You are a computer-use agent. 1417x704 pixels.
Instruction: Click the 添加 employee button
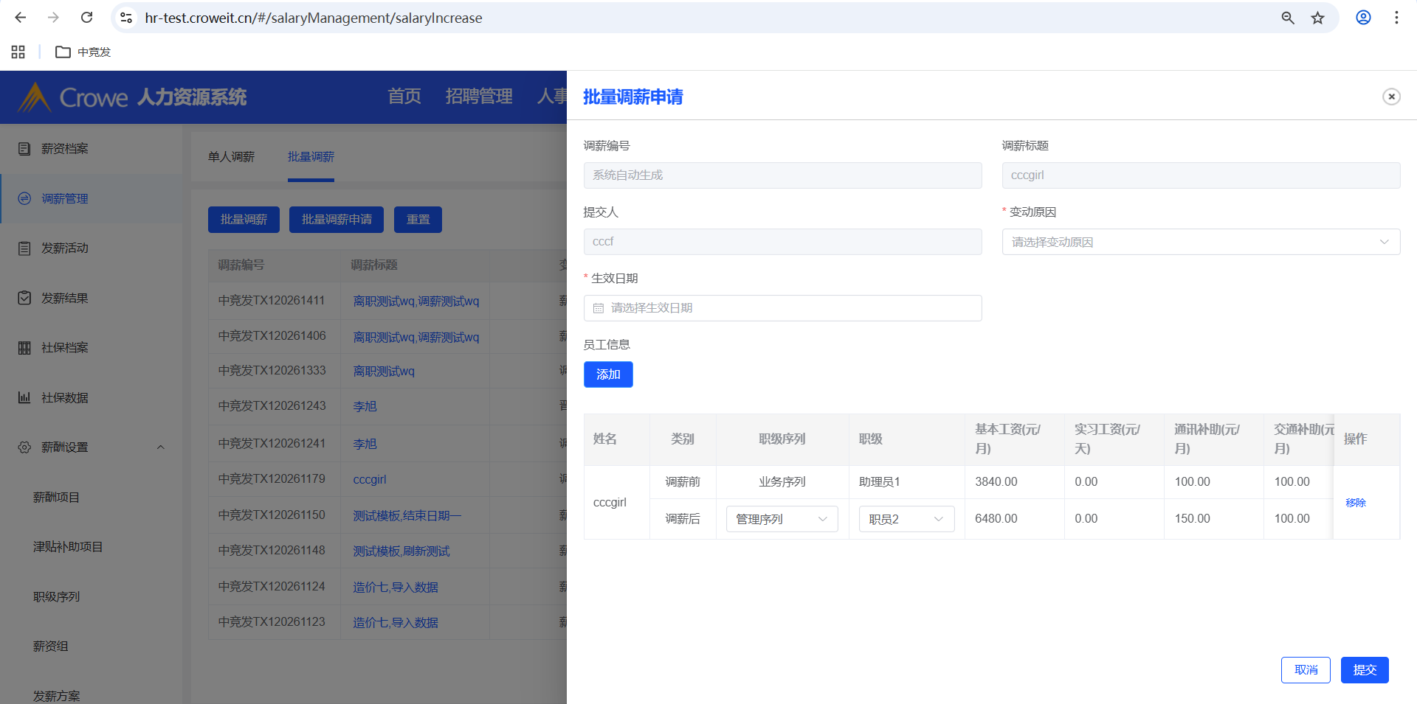tap(607, 374)
